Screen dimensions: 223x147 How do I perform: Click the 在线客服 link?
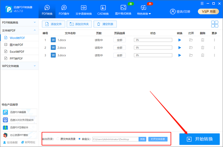point(11,142)
